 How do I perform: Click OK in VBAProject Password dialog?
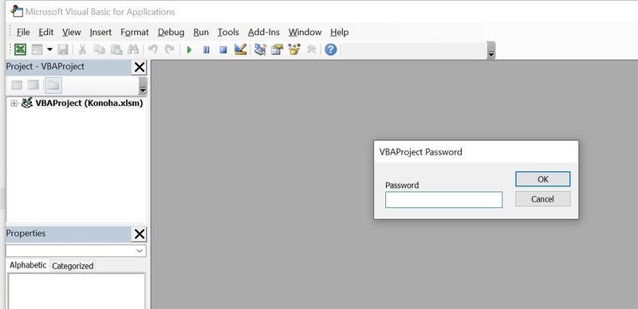click(543, 179)
